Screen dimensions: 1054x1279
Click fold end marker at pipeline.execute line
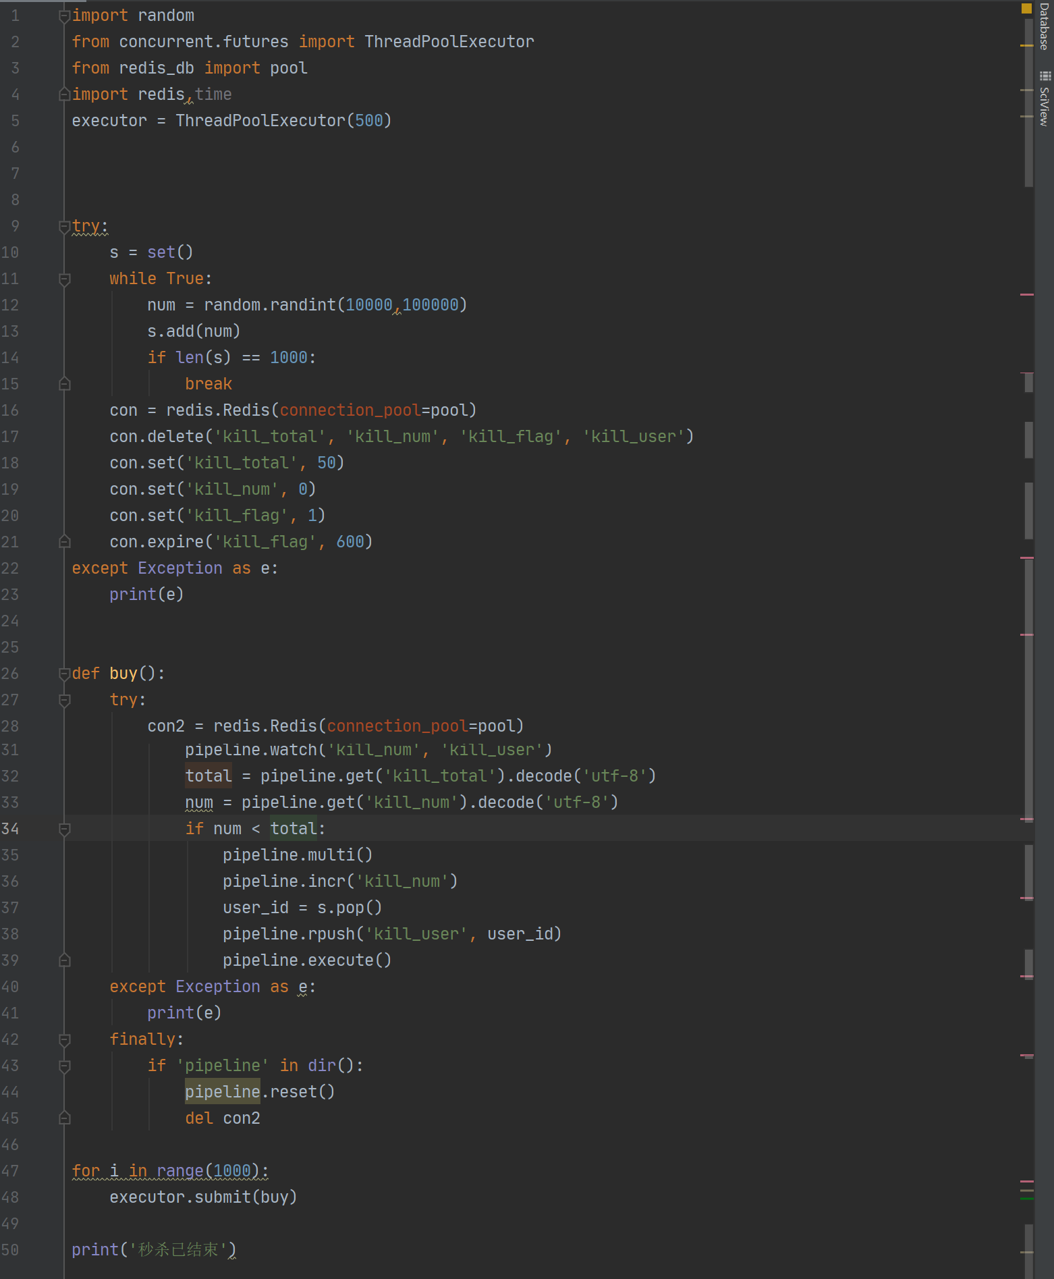pyautogui.click(x=64, y=960)
